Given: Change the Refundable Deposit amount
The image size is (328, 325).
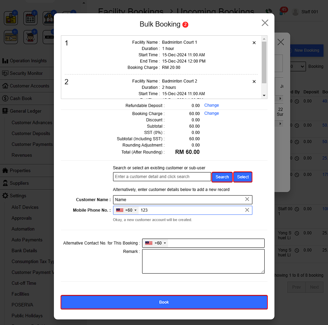Looking at the screenshot, I should coord(211,105).
